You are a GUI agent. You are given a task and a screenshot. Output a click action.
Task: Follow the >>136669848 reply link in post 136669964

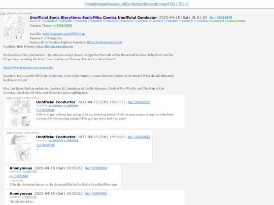click(19, 176)
